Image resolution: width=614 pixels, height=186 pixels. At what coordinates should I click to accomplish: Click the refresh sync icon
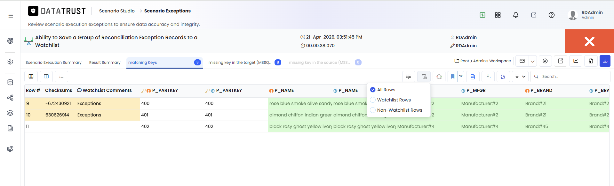[x=439, y=77]
